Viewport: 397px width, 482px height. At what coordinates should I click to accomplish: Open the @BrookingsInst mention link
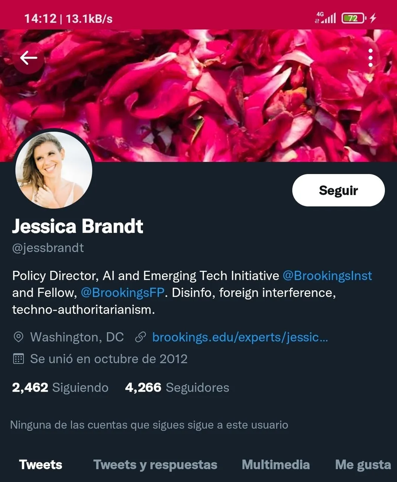click(x=327, y=276)
